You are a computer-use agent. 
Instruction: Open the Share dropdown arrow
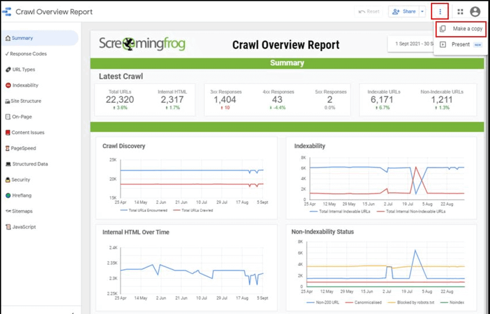(x=422, y=11)
